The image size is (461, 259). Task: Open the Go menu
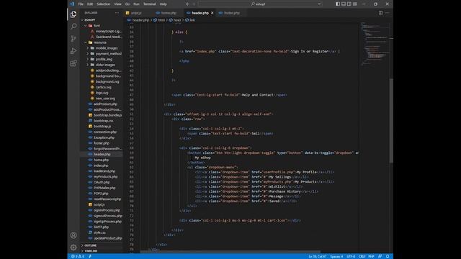127,4
